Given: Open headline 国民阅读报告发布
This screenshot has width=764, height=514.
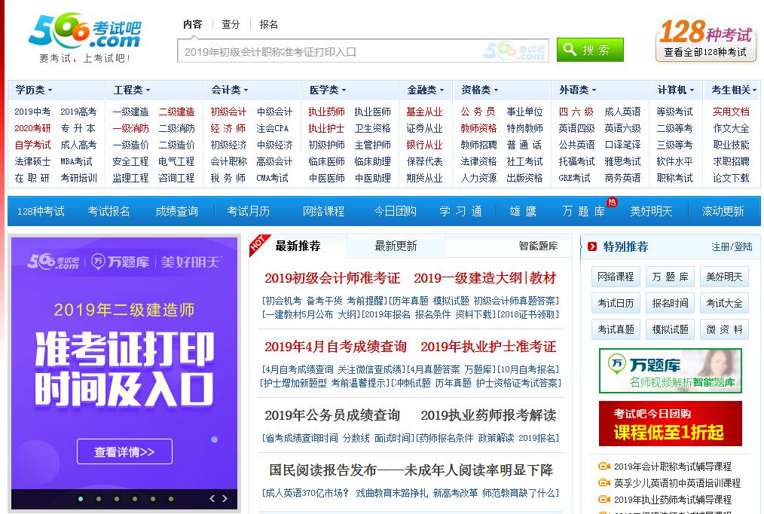Looking at the screenshot, I should pyautogui.click(x=411, y=470).
